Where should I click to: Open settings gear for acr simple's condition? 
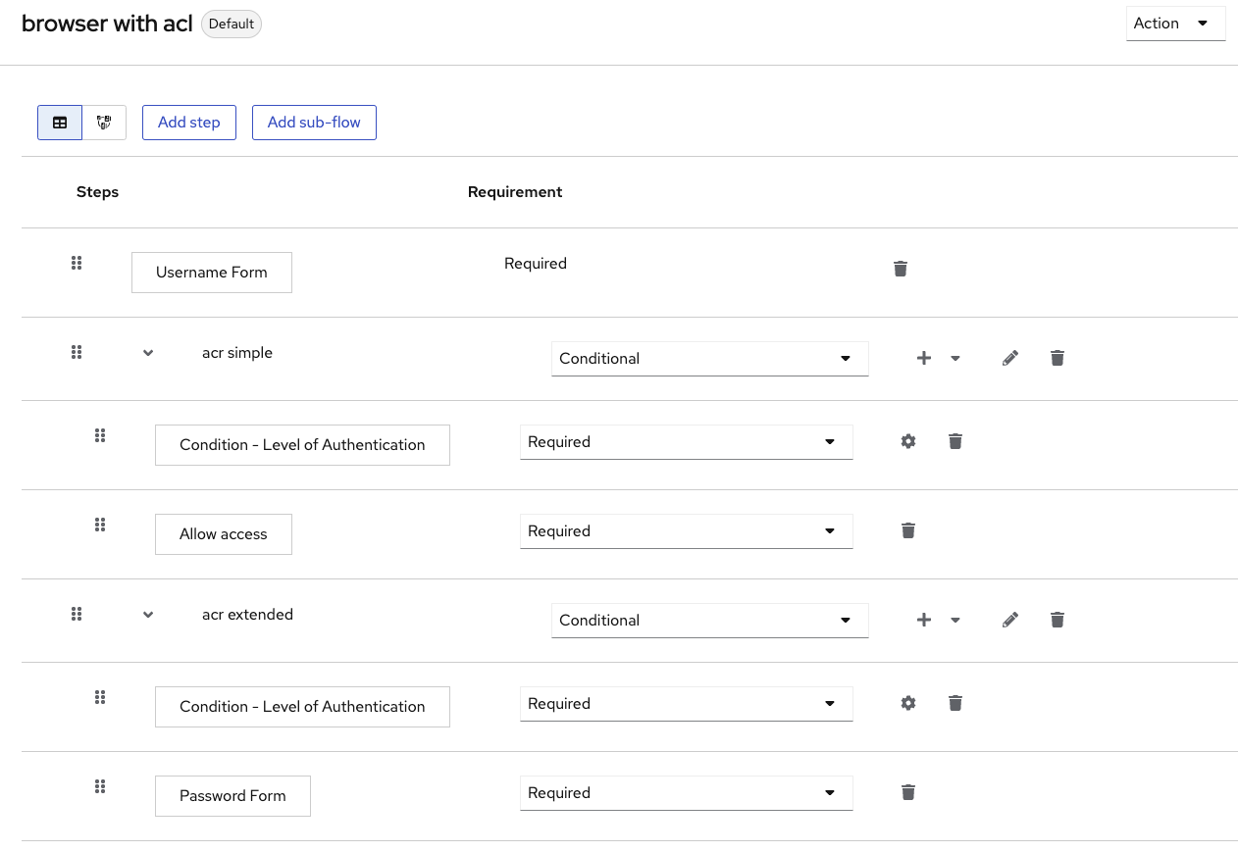point(908,441)
